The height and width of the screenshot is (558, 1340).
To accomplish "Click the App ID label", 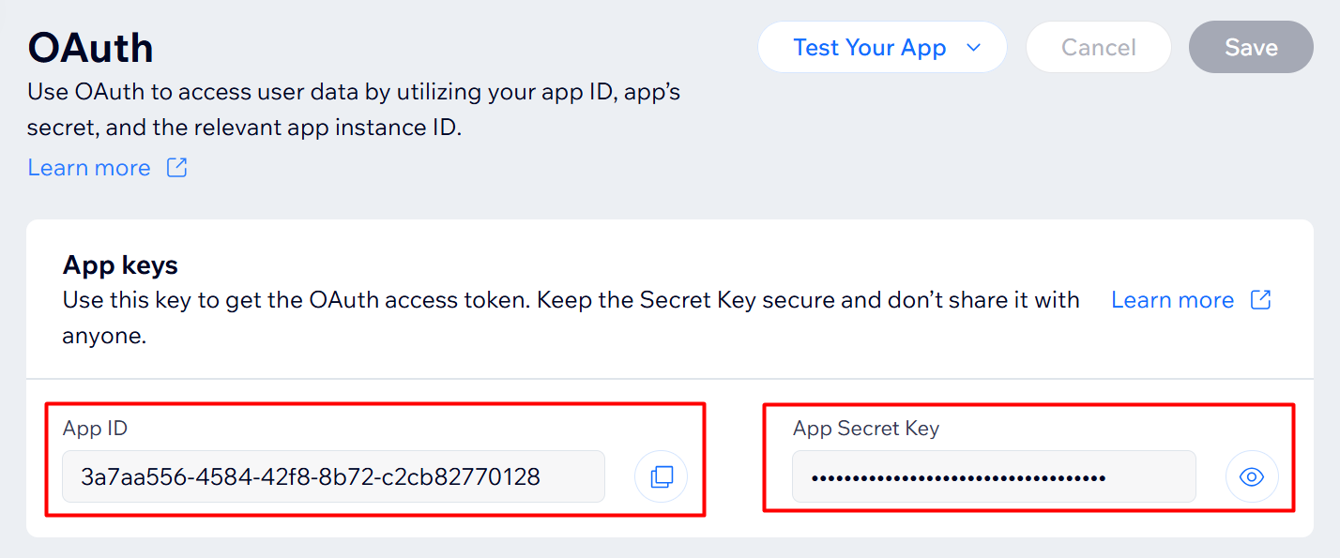I will click(95, 429).
